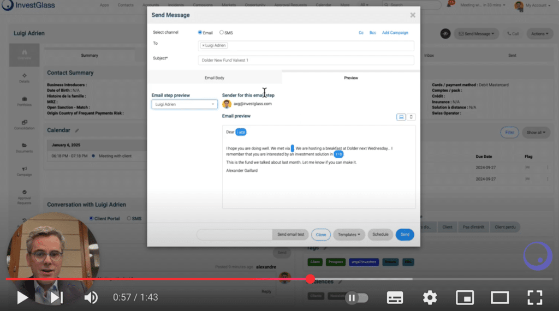This screenshot has height=311, width=559.
Task: Open the Overview sidebar icon
Action: pyautogui.click(x=24, y=55)
